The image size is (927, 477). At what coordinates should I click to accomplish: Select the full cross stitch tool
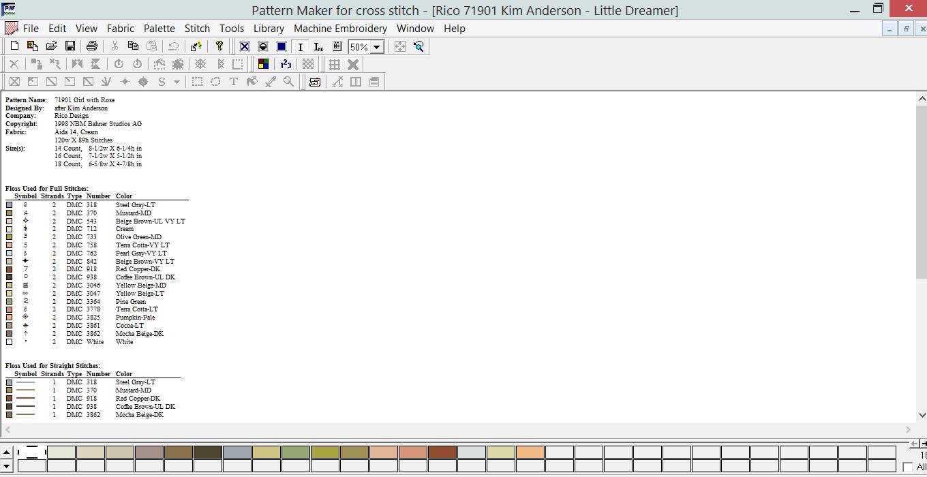pos(14,82)
